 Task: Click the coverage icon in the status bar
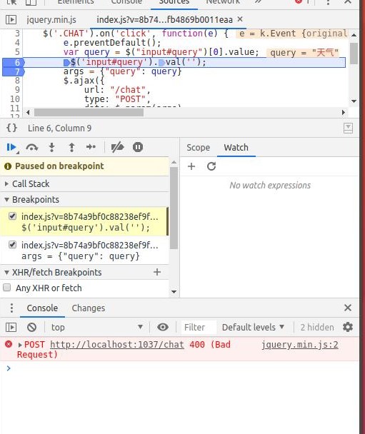348,128
